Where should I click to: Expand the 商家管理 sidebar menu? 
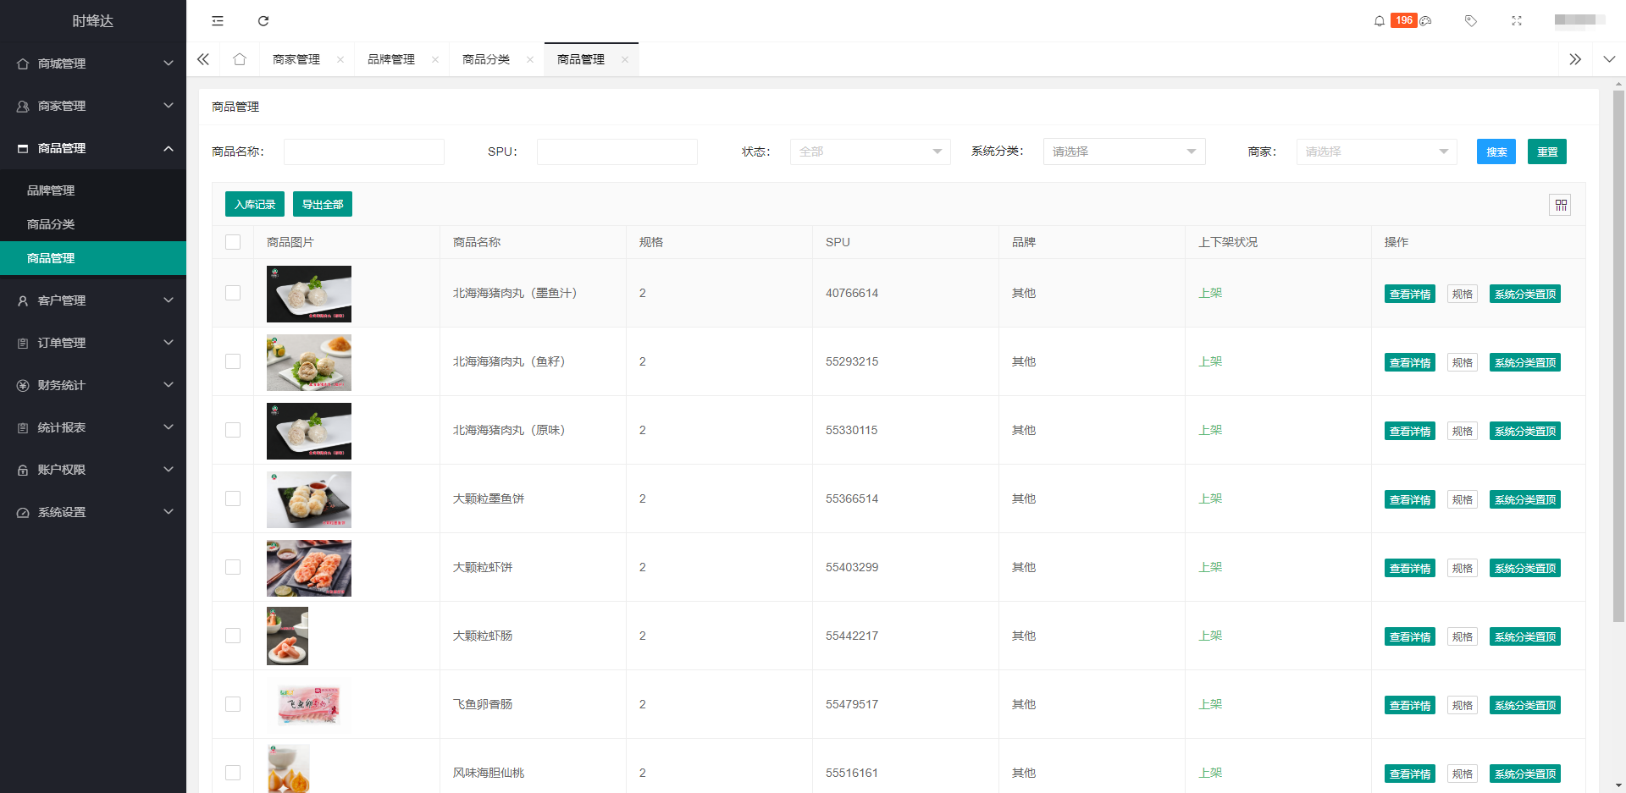point(93,106)
